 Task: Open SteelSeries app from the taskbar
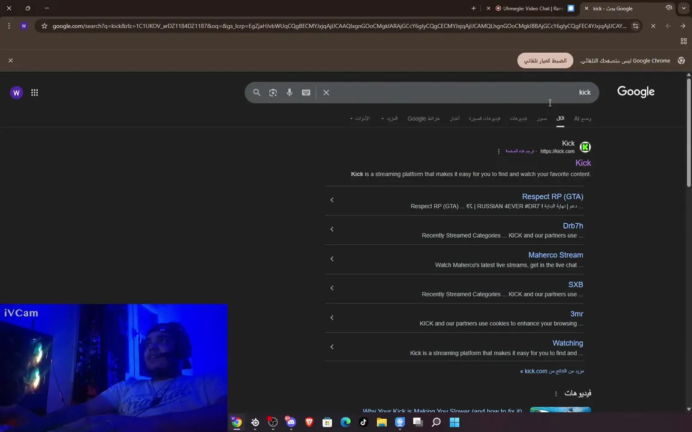[255, 422]
